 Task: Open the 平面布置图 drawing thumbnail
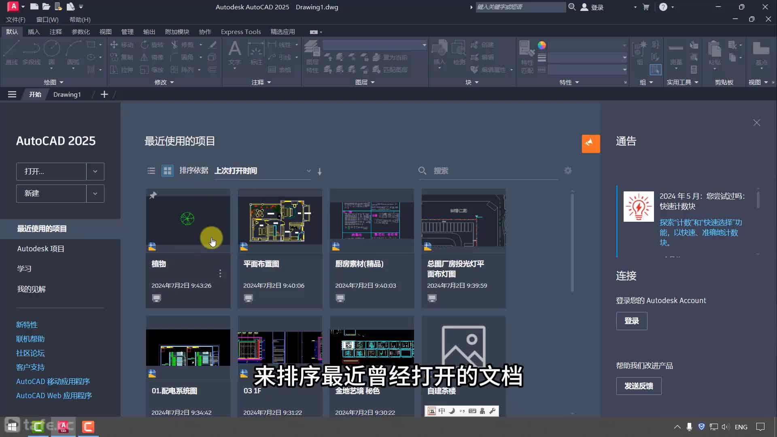pyautogui.click(x=280, y=221)
